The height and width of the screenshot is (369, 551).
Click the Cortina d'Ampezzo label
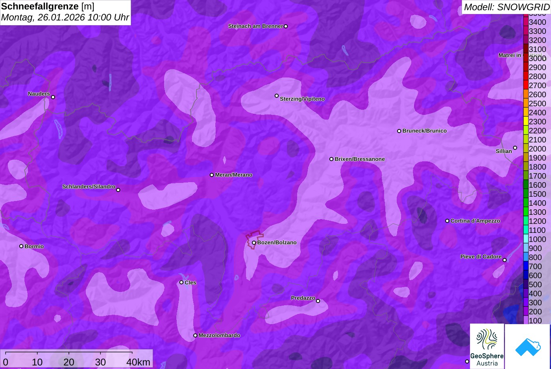coord(475,221)
